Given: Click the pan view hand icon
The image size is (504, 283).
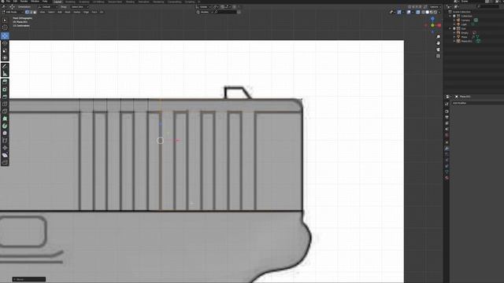Looking at the screenshot, I should coord(438,43).
